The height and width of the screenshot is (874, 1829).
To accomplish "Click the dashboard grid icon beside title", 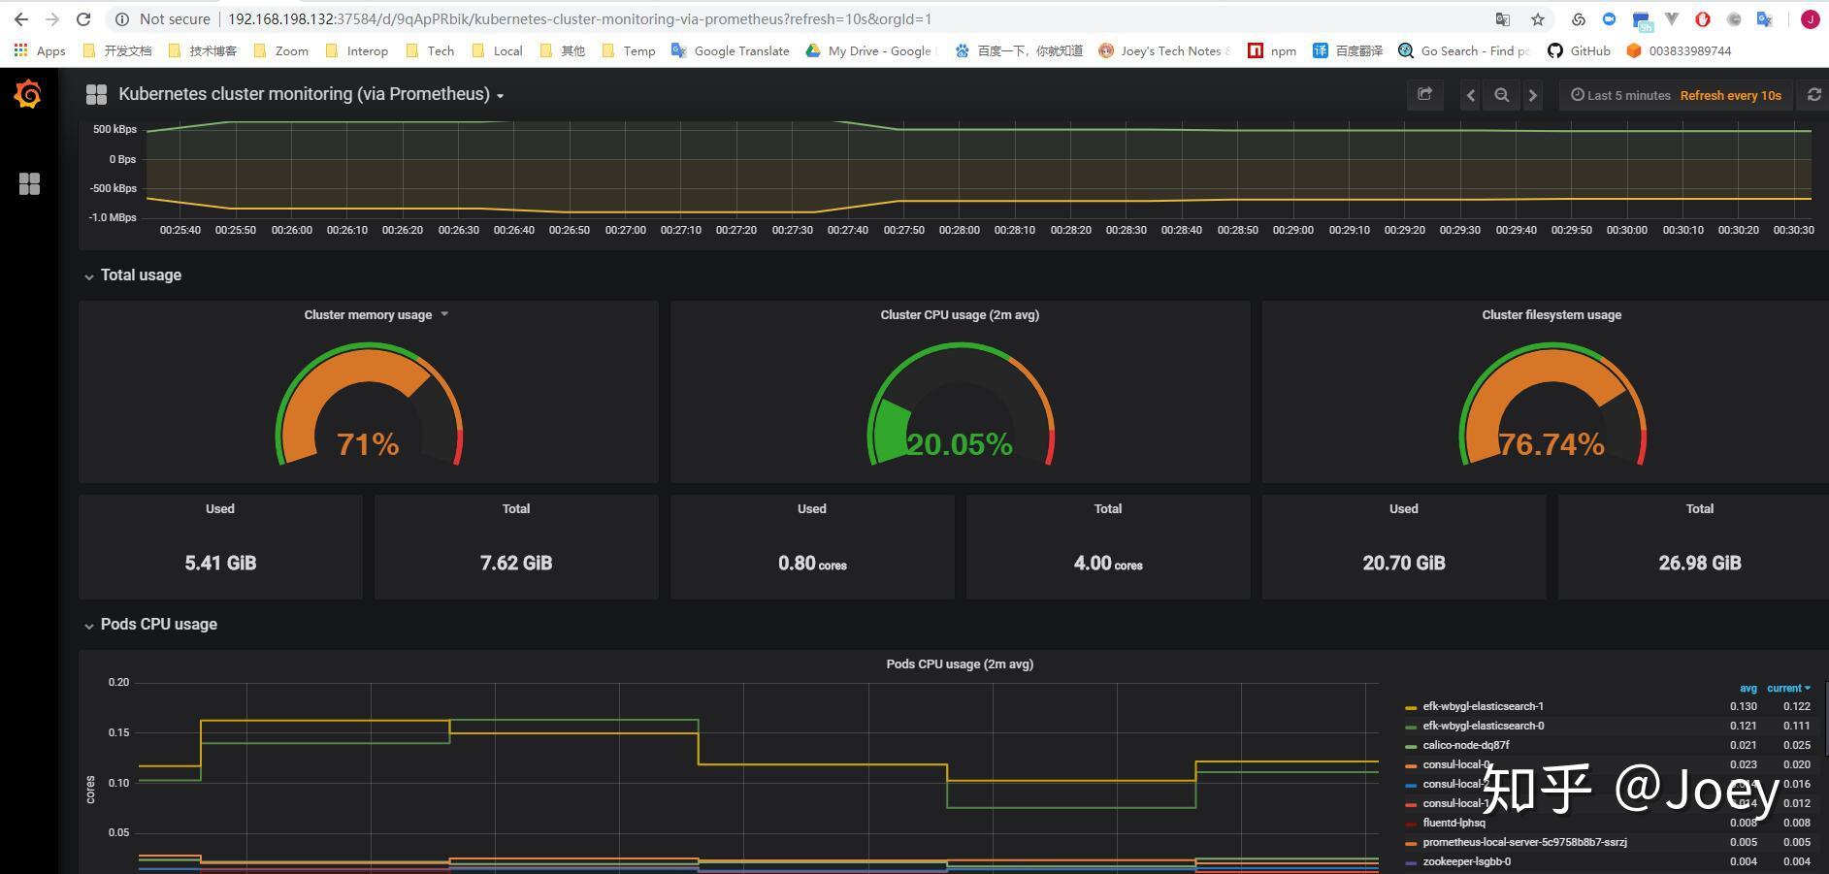I will [x=96, y=94].
